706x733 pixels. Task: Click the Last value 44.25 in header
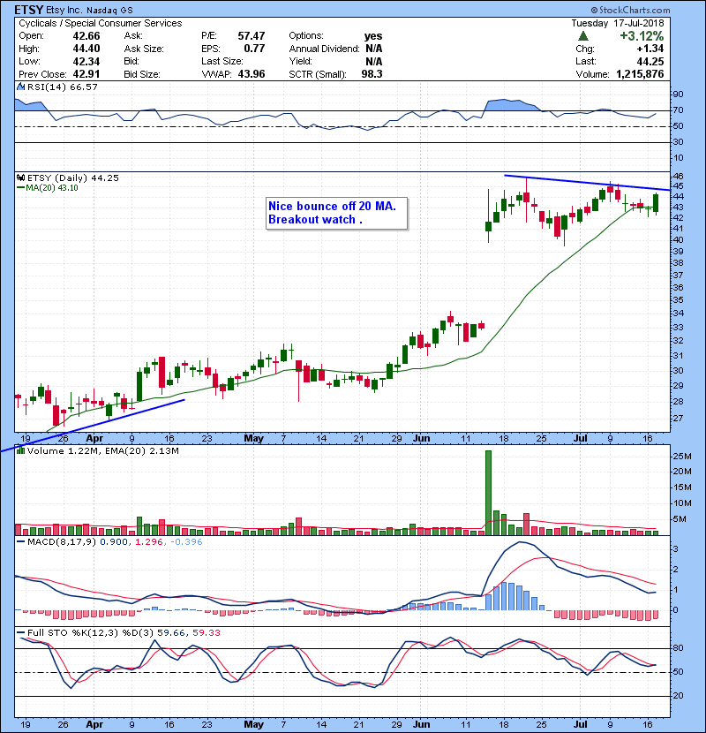click(x=650, y=61)
